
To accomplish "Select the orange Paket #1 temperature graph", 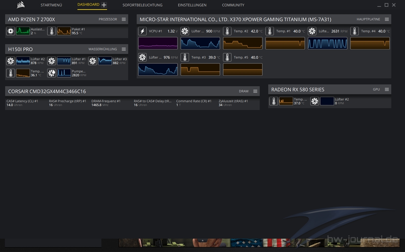I will 64,31.
